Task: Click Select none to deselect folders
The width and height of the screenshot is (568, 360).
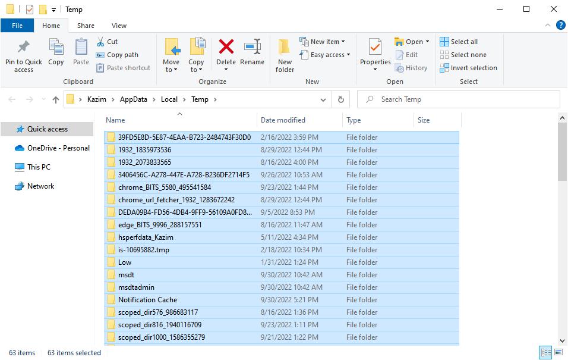Action: coord(464,54)
